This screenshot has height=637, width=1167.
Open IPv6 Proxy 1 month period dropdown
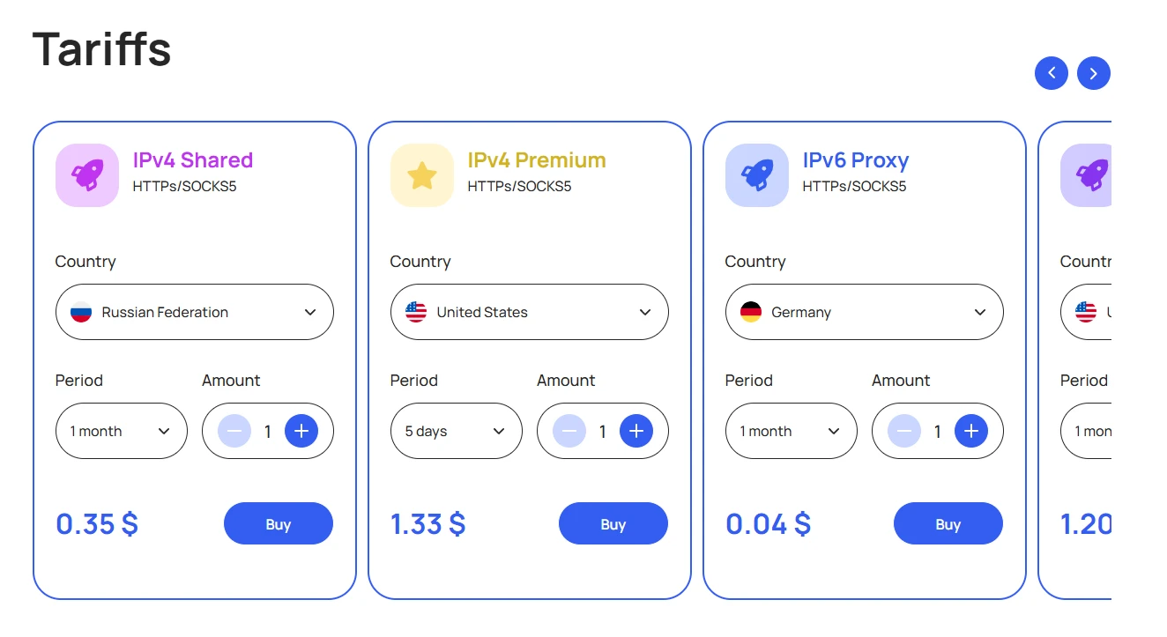(792, 431)
